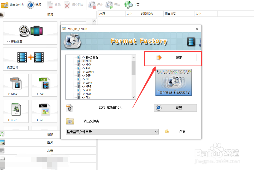Click the format list scrollbar down arrow
The width and height of the screenshot is (254, 170).
coord(133,97)
